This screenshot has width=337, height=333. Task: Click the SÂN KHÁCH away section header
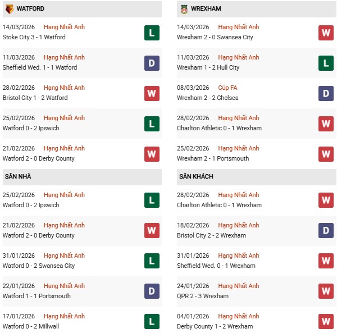tap(197, 176)
